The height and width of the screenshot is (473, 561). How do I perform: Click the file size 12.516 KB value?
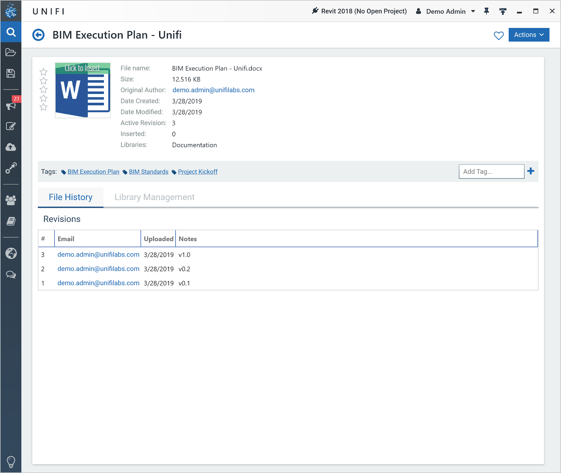[x=186, y=79]
